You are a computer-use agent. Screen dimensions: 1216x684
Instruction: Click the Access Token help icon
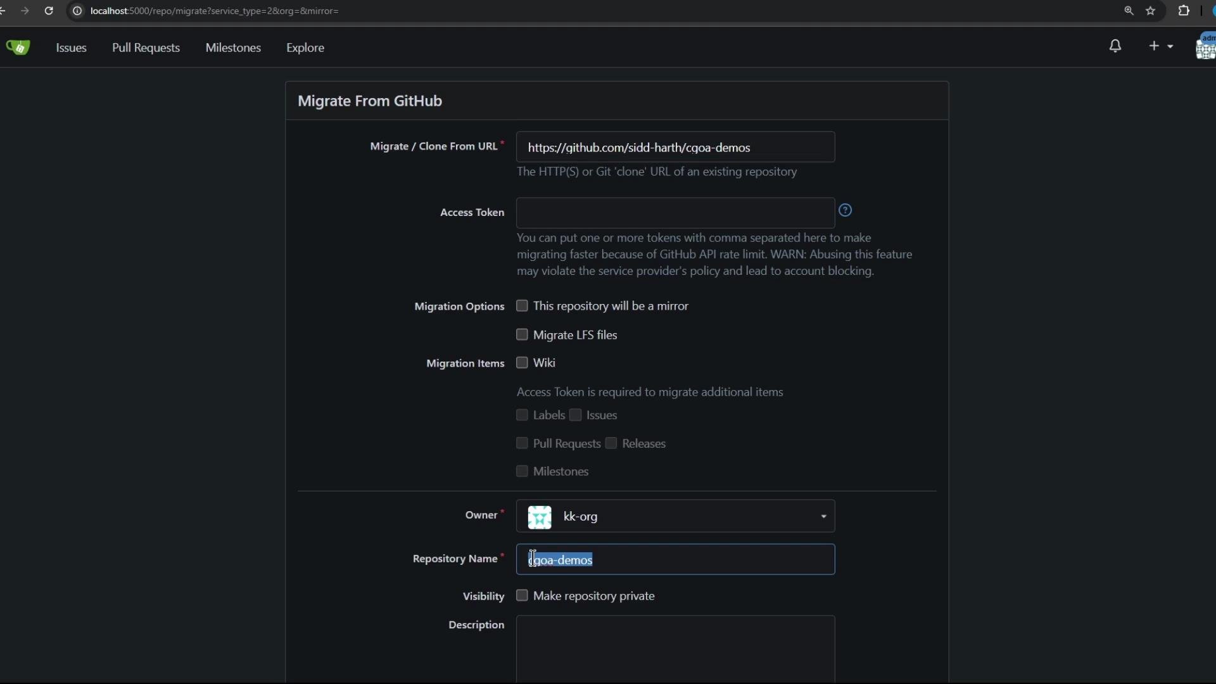(x=845, y=210)
